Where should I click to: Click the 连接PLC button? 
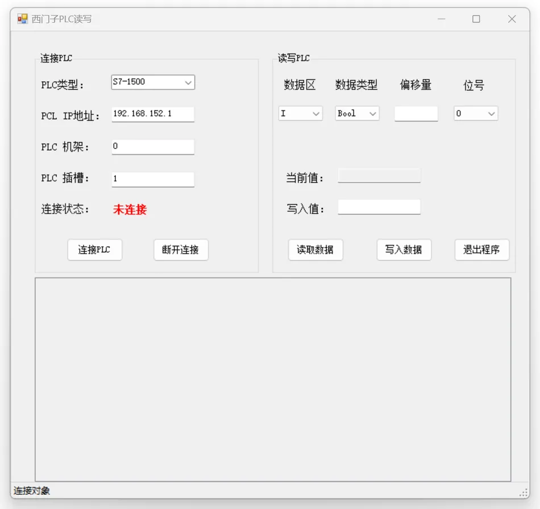[95, 250]
